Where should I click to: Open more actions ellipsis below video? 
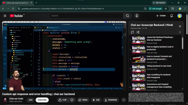(x=124, y=100)
